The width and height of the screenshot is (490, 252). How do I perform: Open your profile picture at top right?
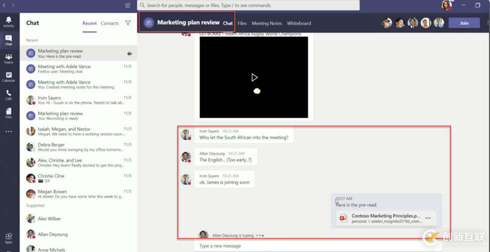(x=446, y=5)
